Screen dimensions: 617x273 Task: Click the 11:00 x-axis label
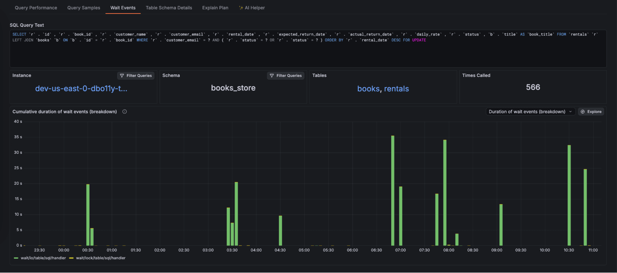point(593,250)
